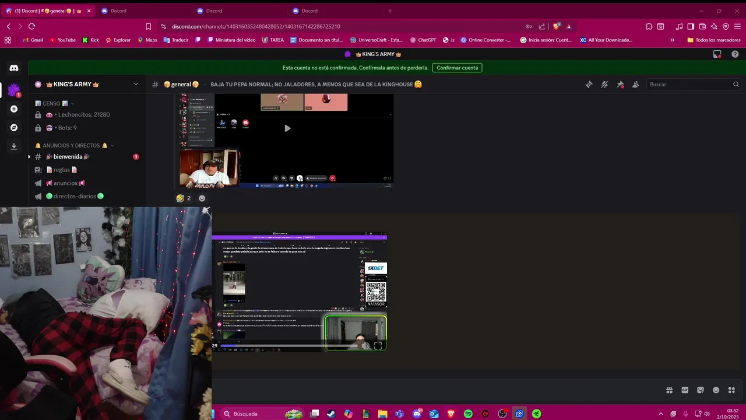Open Spotify from the taskbar

[468, 414]
